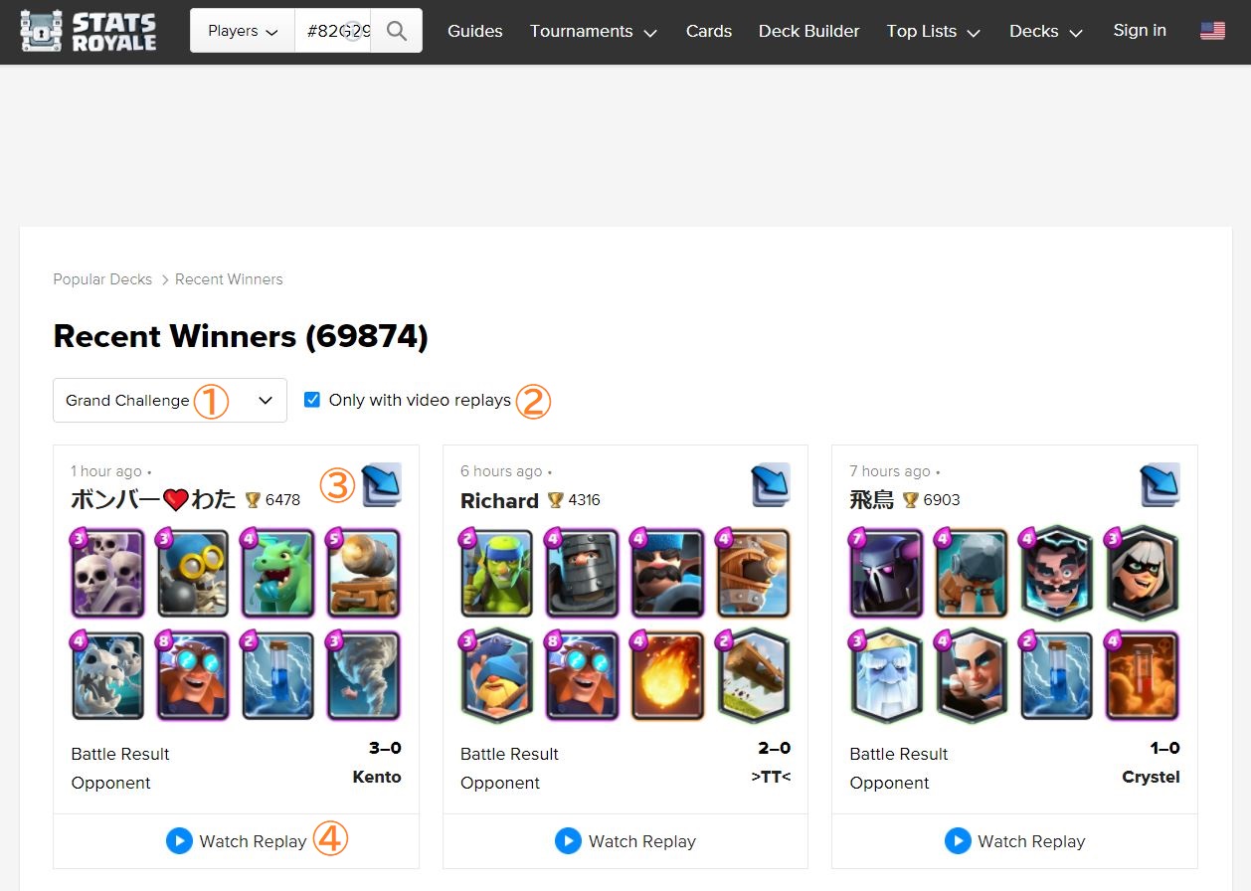Open the Grand Challenge dropdown
The height and width of the screenshot is (891, 1251).
click(170, 400)
